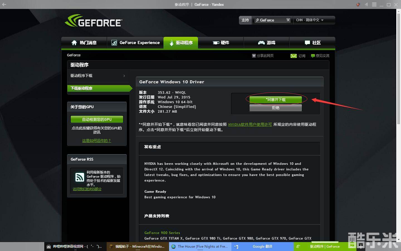Clear the GeForce search box
Image resolution: width=401 pixels, height=251 pixels.
(288, 20)
